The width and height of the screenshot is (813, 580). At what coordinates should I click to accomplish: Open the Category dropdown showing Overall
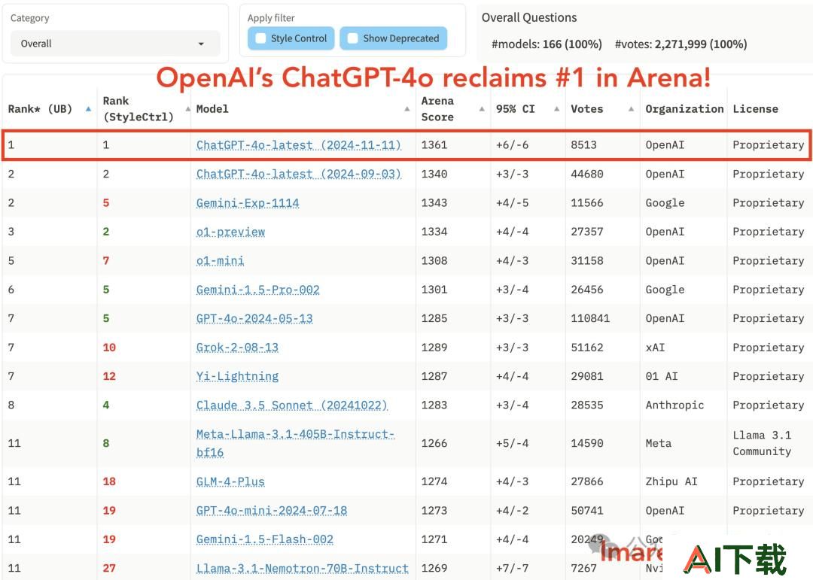[x=115, y=44]
